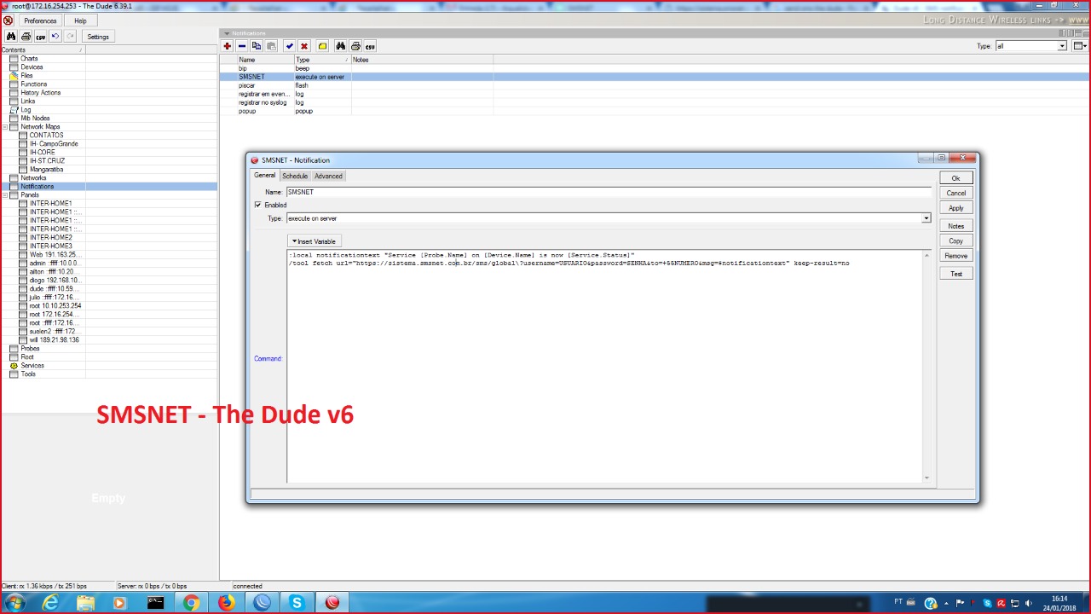Click the CSV export icon in Notifications toolbar
The height and width of the screenshot is (614, 1091).
coord(370,46)
